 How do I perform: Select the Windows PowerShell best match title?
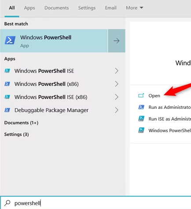(x=46, y=37)
